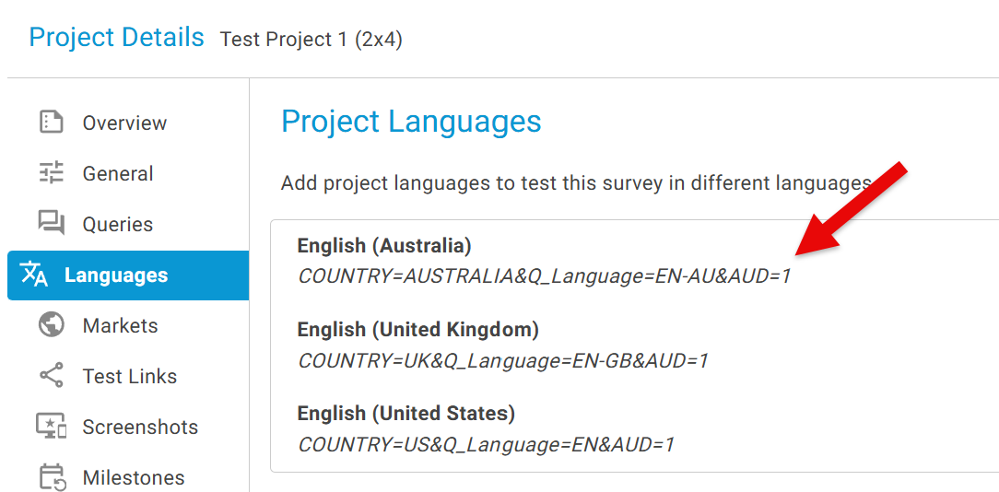This screenshot has height=492, width=999.
Task: Click the Test Links share icon
Action: pyautogui.click(x=52, y=376)
